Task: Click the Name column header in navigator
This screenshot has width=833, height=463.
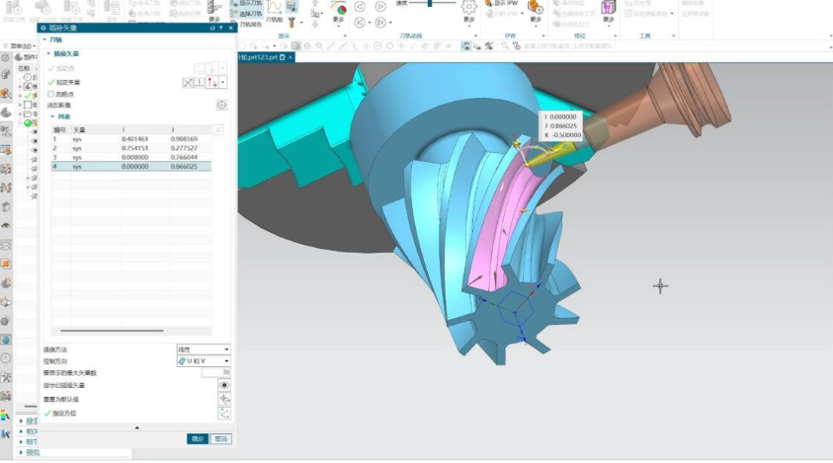Action: pos(25,68)
